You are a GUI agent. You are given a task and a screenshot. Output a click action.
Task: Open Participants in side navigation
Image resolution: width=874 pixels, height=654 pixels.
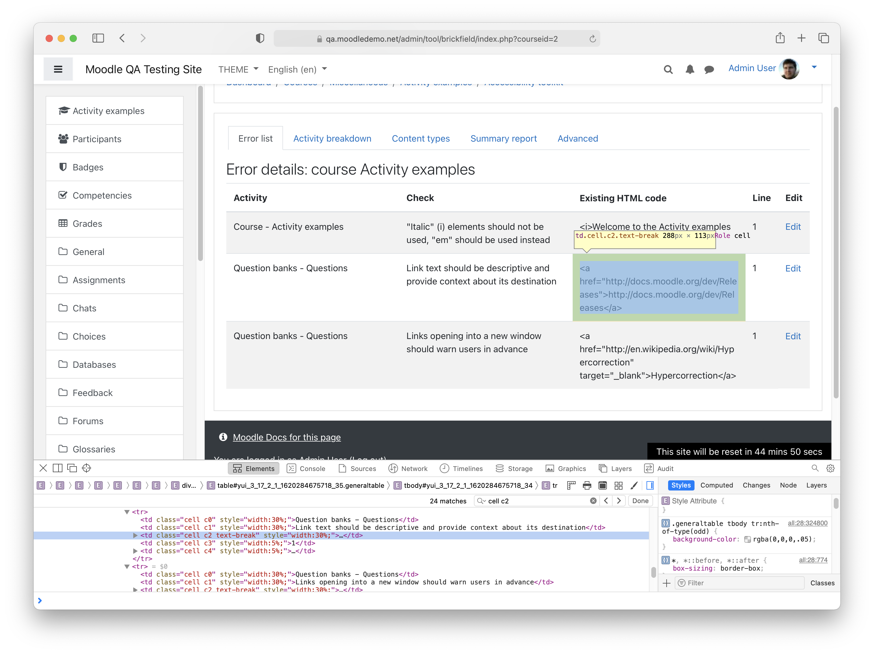tap(115, 139)
